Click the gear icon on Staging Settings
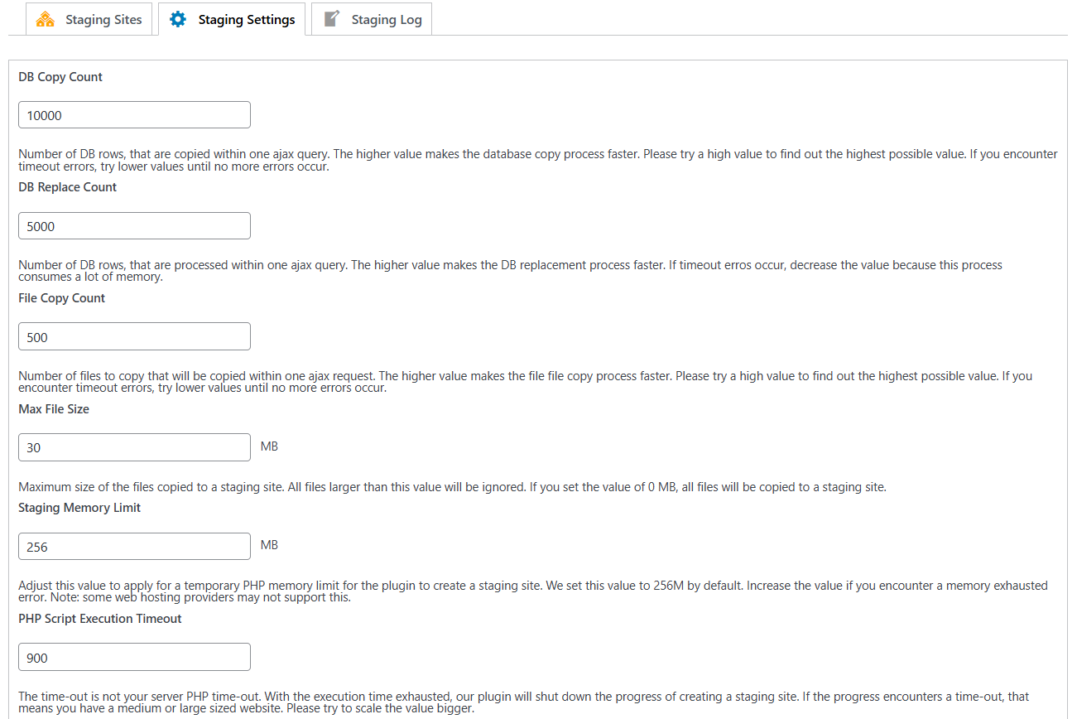Image resolution: width=1077 pixels, height=719 pixels. click(178, 19)
